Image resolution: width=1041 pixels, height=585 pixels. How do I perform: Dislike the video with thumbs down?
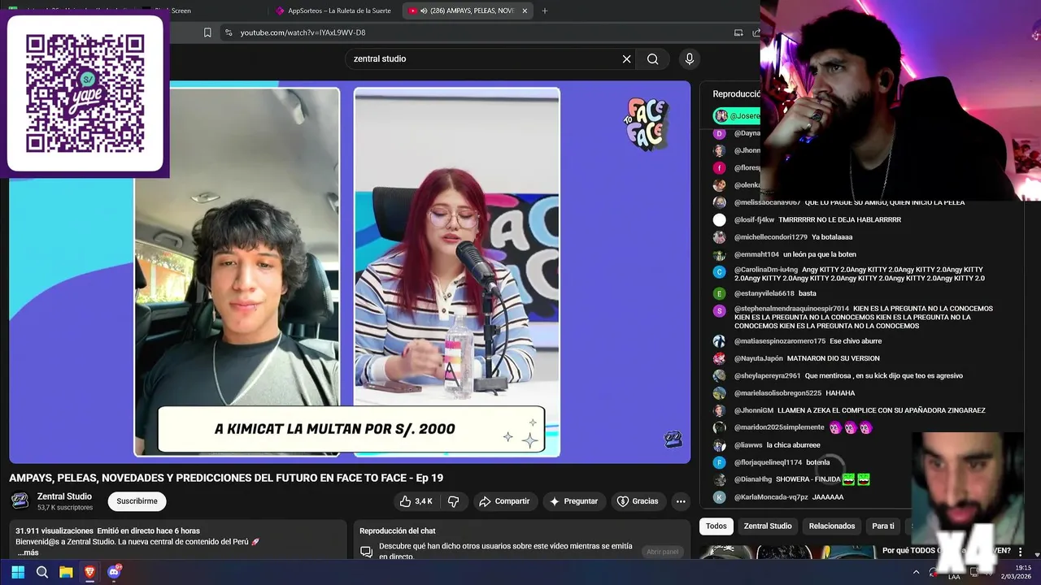point(454,501)
